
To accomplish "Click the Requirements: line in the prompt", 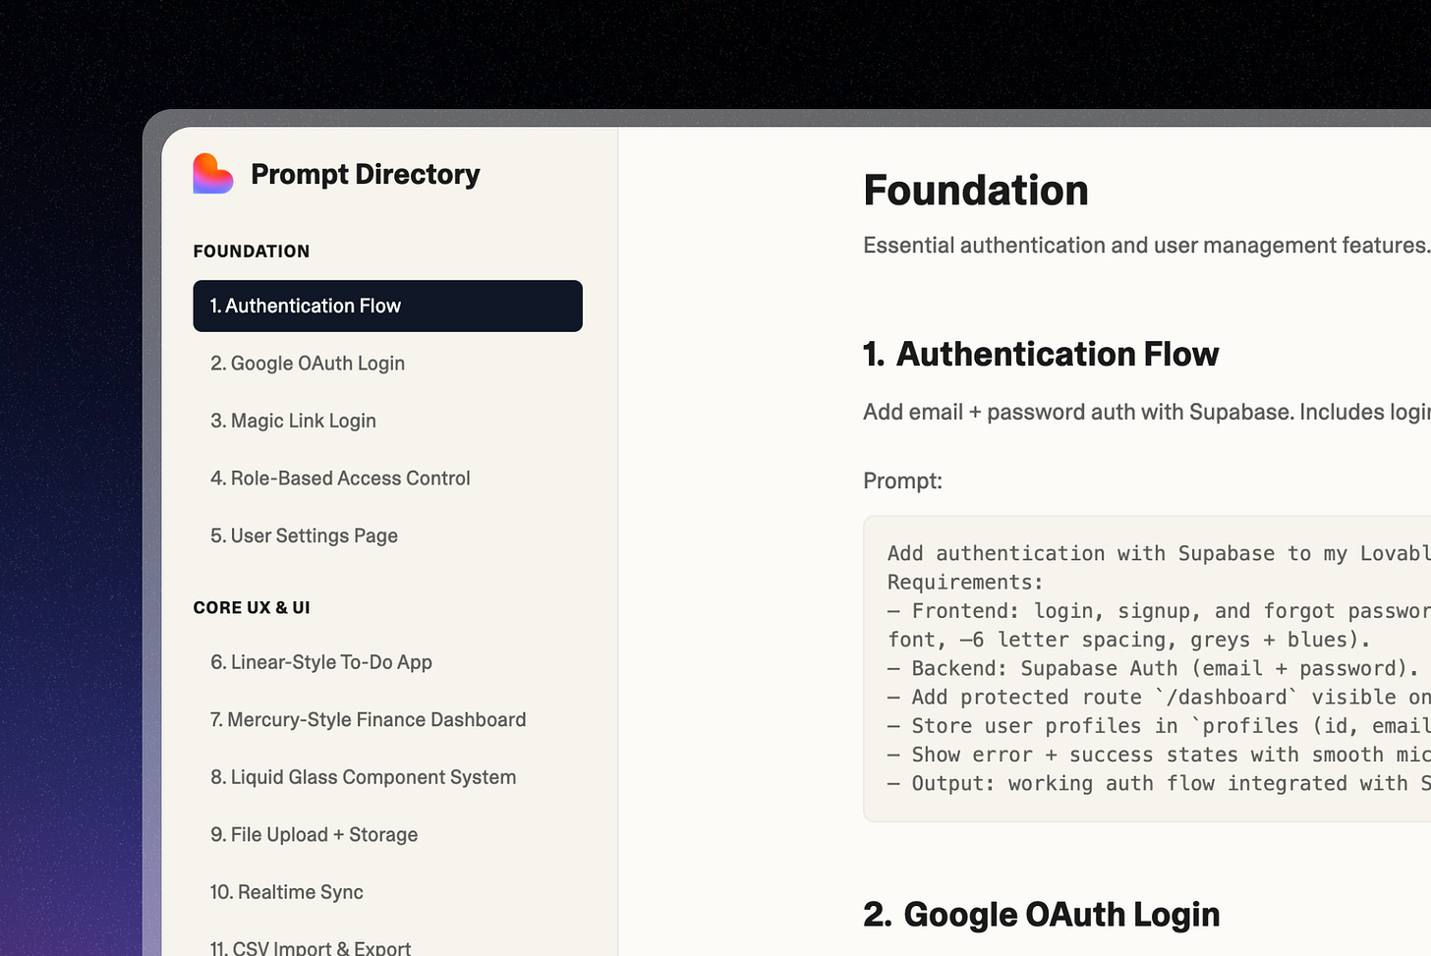I will tap(965, 583).
